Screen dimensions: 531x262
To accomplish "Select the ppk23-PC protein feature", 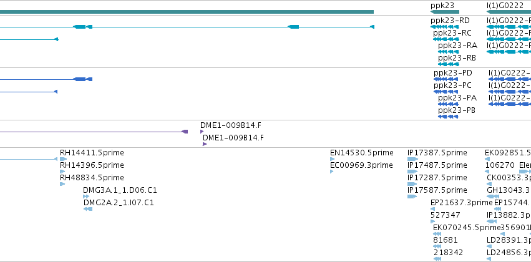I will 446,92.
